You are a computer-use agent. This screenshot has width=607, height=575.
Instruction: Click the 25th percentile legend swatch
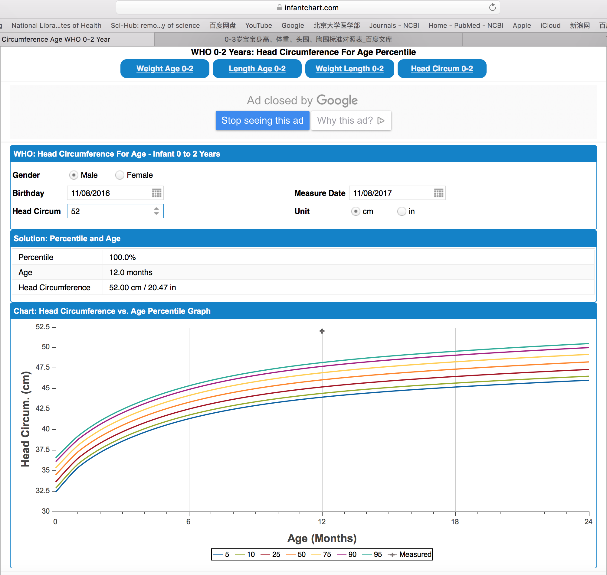tap(265, 554)
